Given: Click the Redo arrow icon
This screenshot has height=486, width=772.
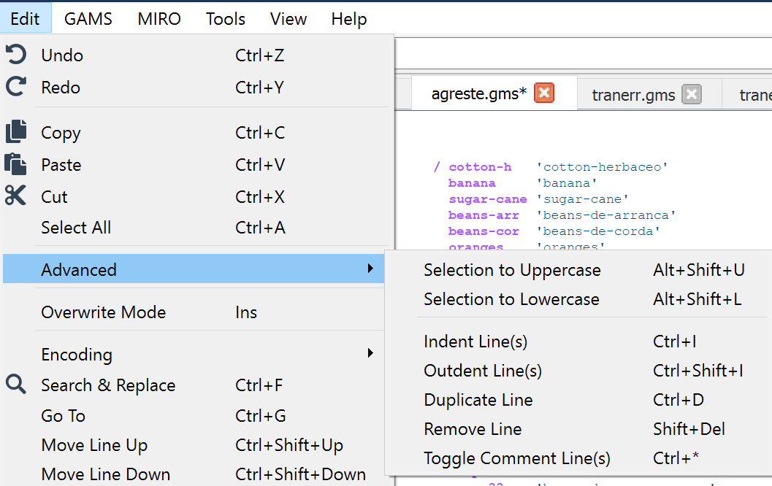Looking at the screenshot, I should [15, 88].
